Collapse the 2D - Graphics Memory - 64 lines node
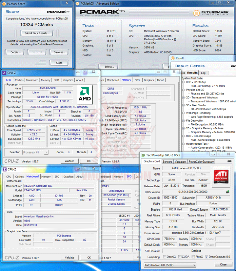 click(184, 128)
